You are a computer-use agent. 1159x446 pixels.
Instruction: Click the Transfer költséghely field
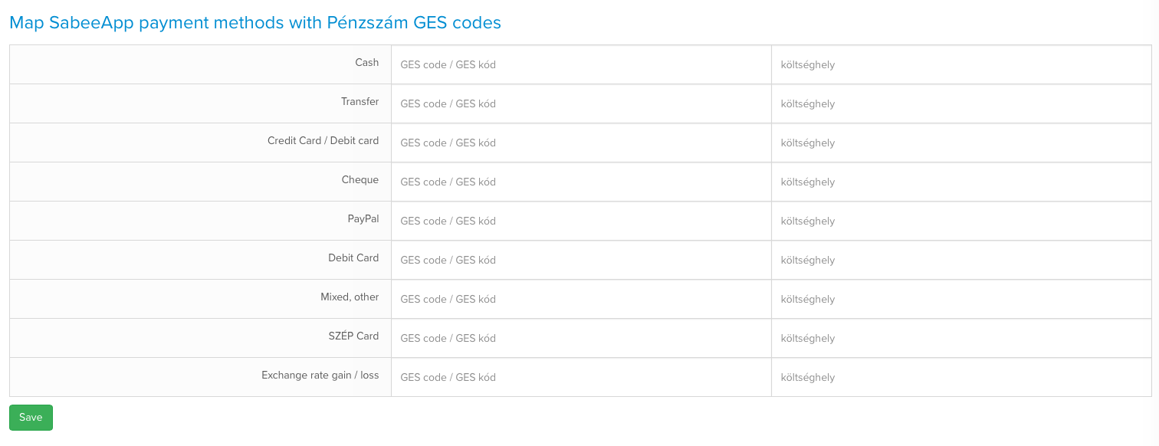coord(961,104)
